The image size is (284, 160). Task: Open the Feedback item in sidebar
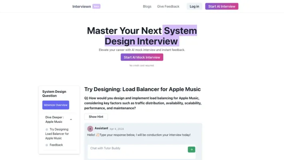(x=56, y=145)
